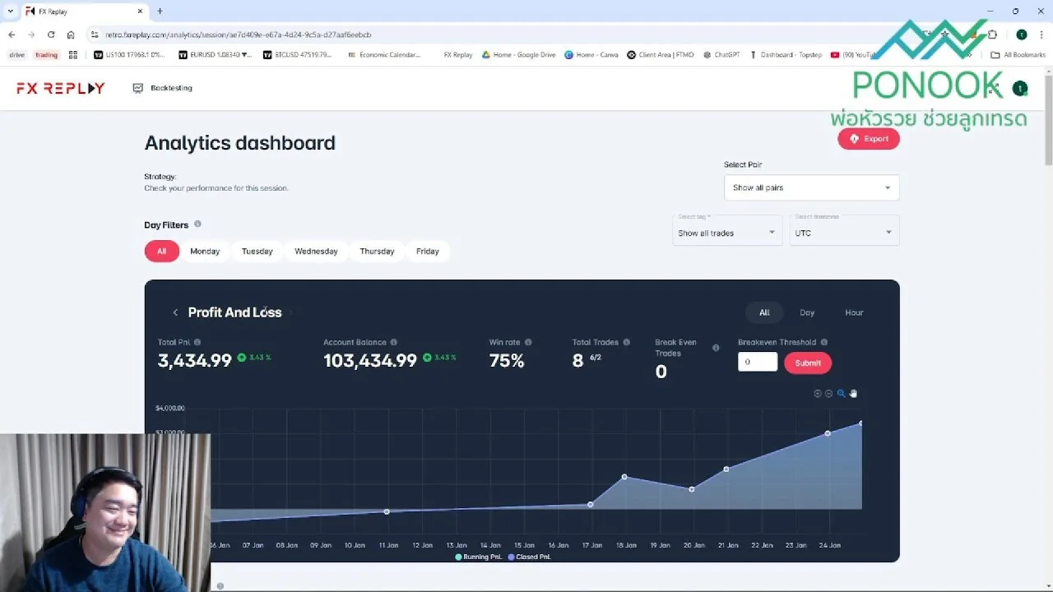Open the BTCUSD bookmark
Viewport: 1053px width, 592px height.
pyautogui.click(x=298, y=55)
